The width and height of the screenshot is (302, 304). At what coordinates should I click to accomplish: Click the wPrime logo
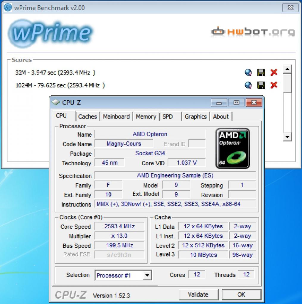point(50,33)
